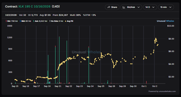Viewport: 181px width, 97px height.
Task: Click the Avg: $7.55 value
Action: click(x=45, y=15)
